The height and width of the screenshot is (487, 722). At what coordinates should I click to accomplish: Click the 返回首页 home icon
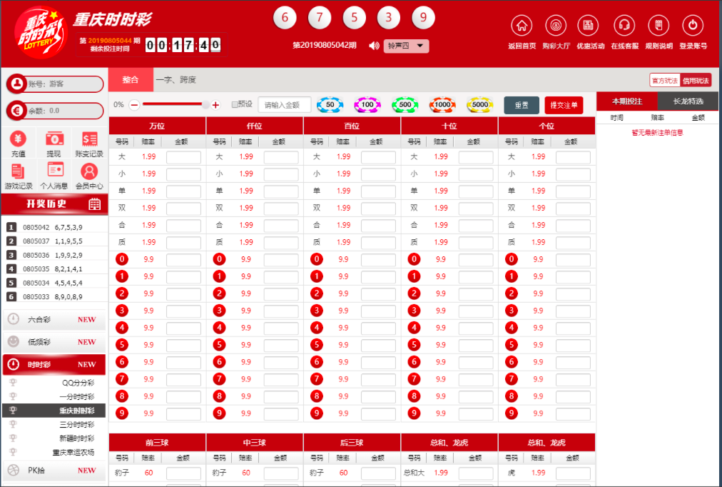coord(522,26)
